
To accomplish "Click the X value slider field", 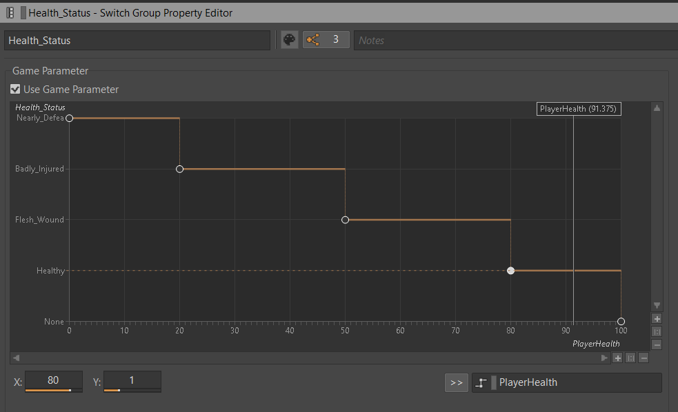I will pos(54,381).
